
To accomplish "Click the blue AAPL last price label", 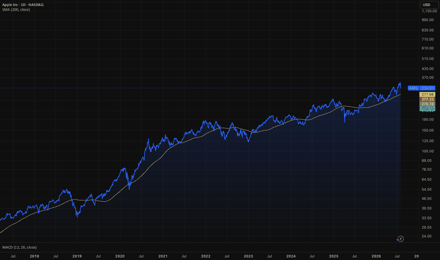I will point(422,88).
